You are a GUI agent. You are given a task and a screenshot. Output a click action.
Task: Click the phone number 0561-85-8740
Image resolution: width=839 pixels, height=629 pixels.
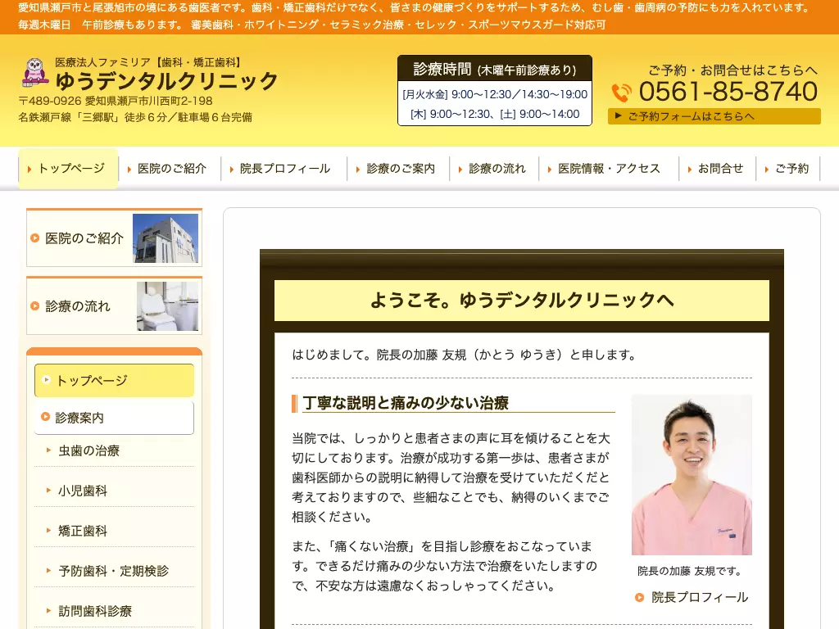point(728,92)
